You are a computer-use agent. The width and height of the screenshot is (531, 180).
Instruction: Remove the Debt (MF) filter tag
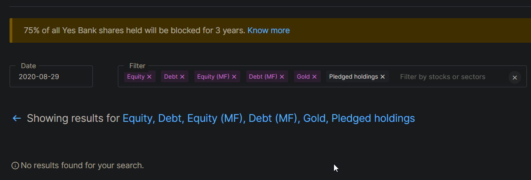[x=282, y=77]
